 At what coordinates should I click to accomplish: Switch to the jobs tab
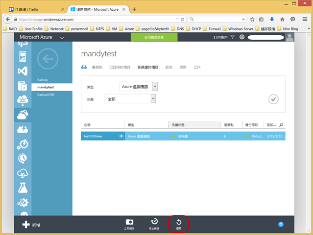pyautogui.click(x=197, y=68)
